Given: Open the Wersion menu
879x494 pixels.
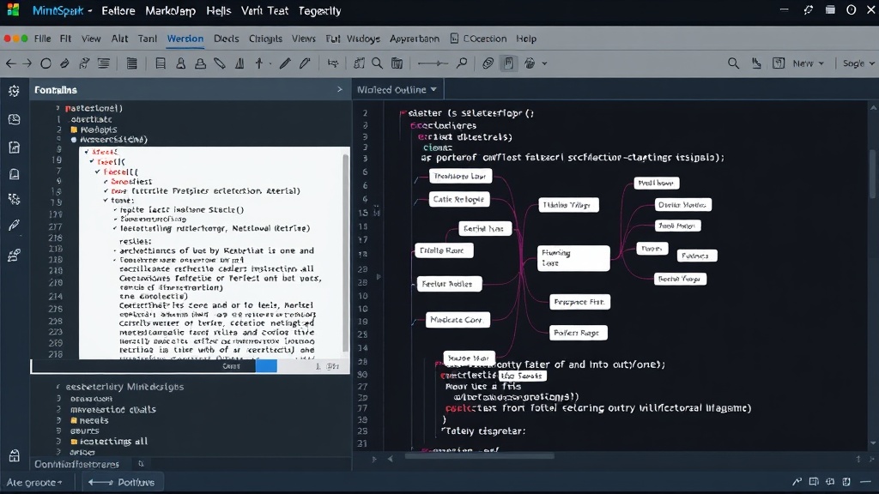Looking at the screenshot, I should pos(185,39).
